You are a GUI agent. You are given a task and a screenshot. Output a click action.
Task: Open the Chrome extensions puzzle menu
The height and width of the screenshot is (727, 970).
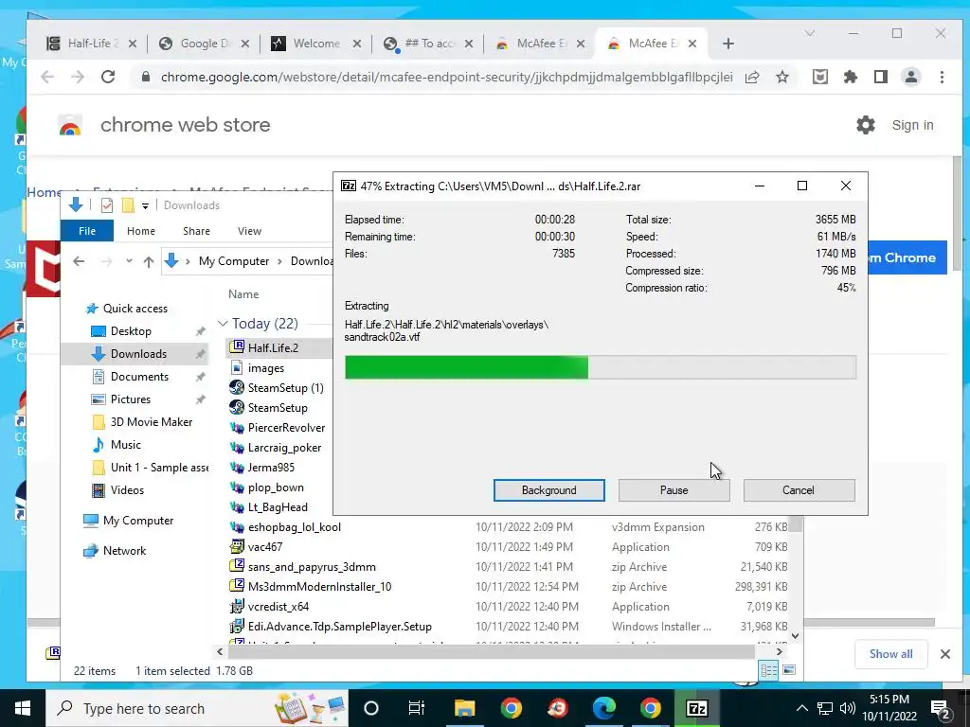point(851,77)
